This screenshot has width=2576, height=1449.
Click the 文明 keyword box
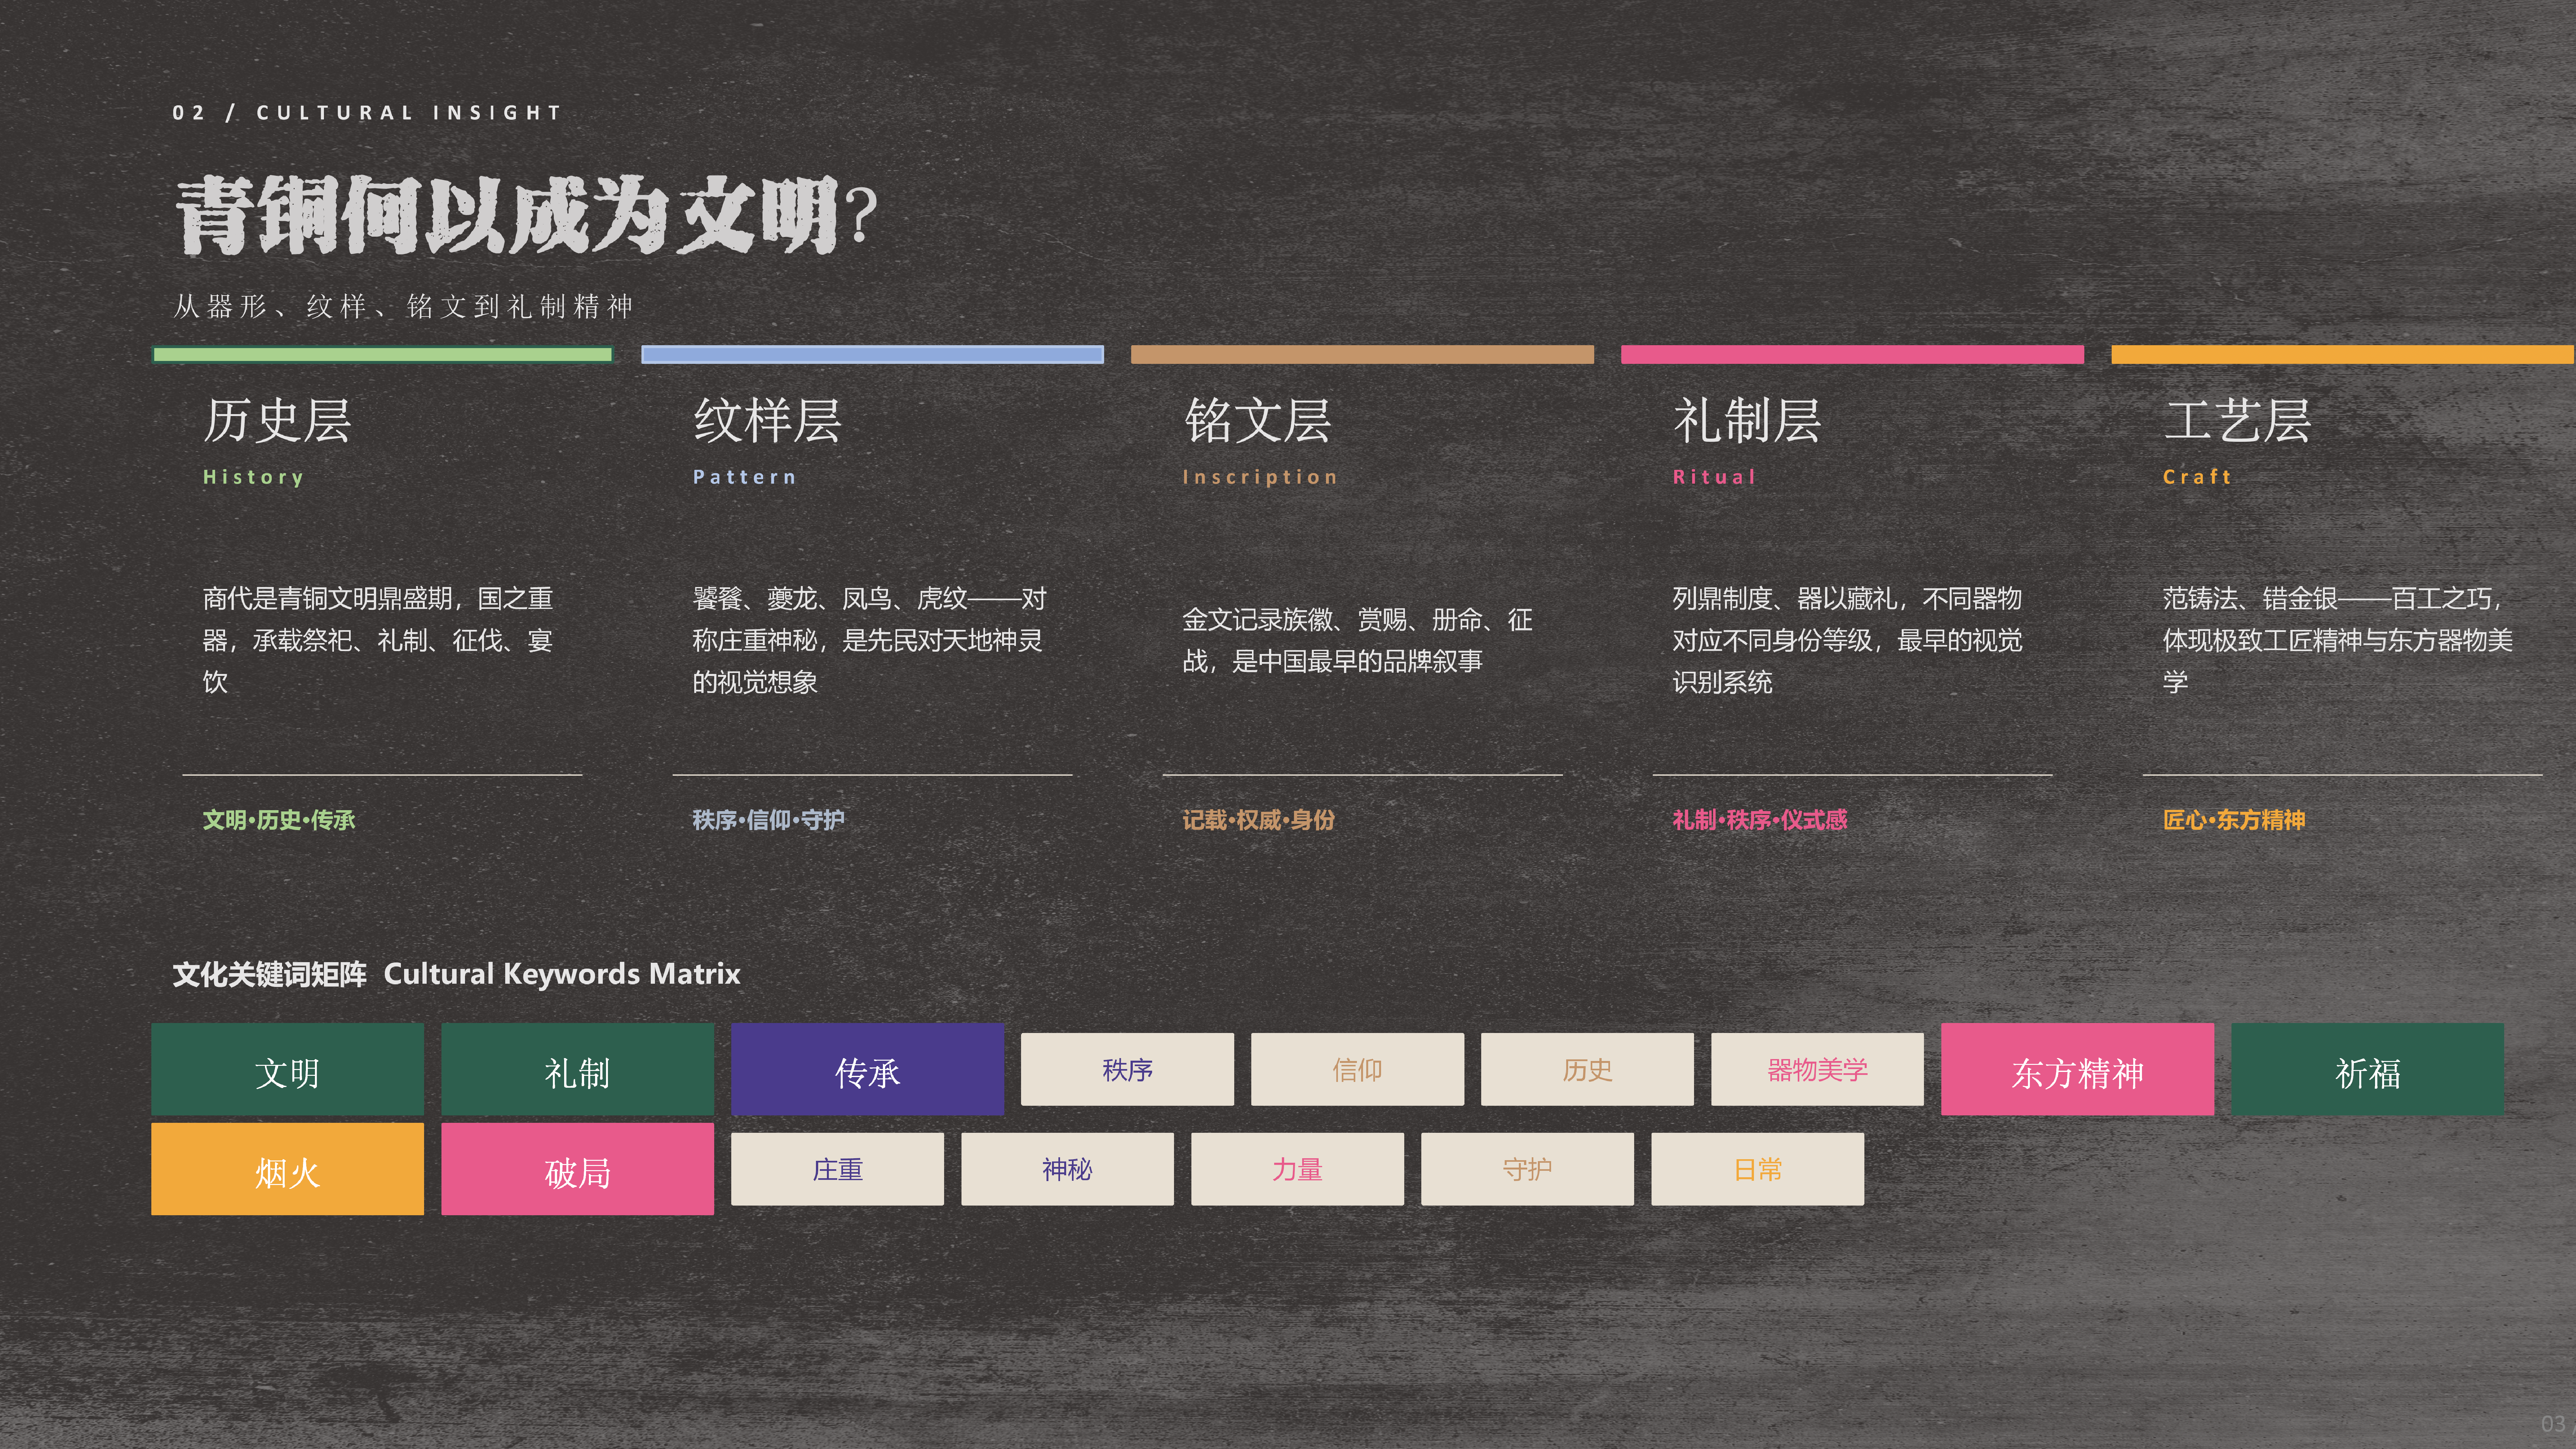click(x=287, y=1069)
